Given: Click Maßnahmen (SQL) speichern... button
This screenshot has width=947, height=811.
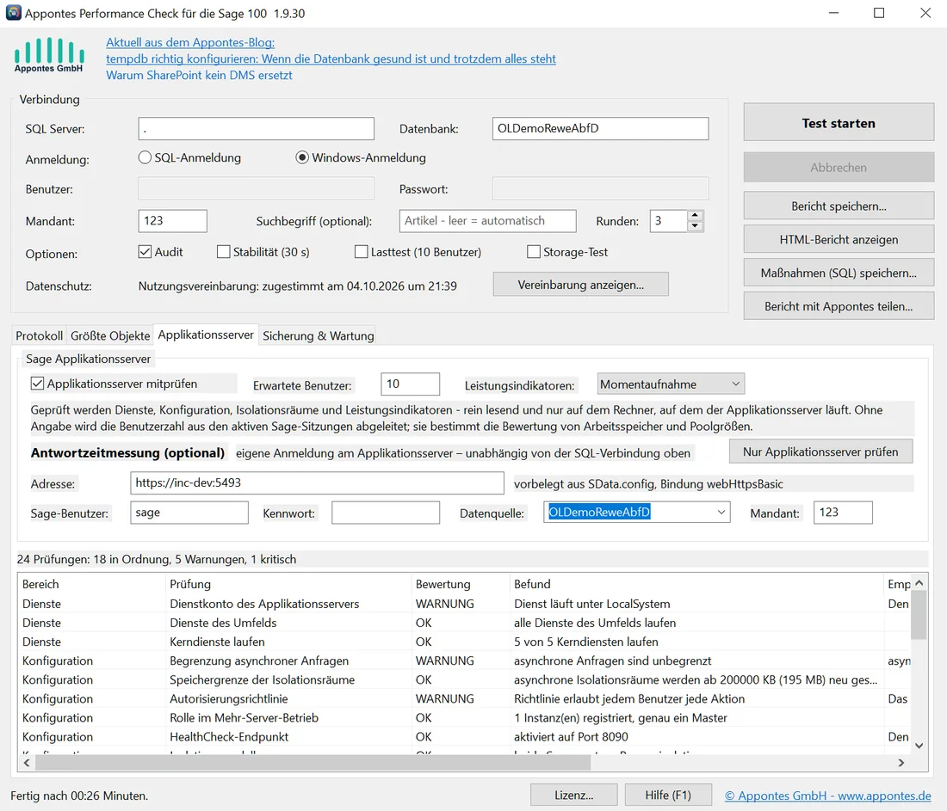Looking at the screenshot, I should tap(839, 273).
